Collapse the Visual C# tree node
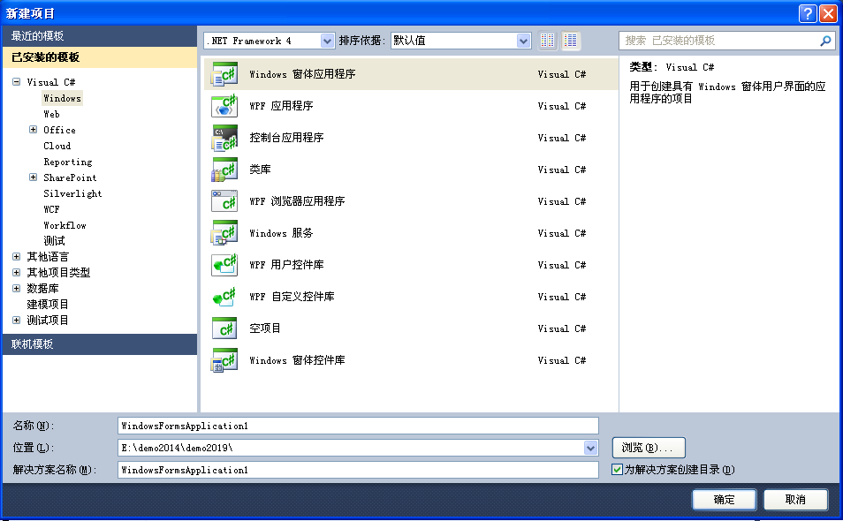This screenshot has width=843, height=521. pyautogui.click(x=17, y=82)
